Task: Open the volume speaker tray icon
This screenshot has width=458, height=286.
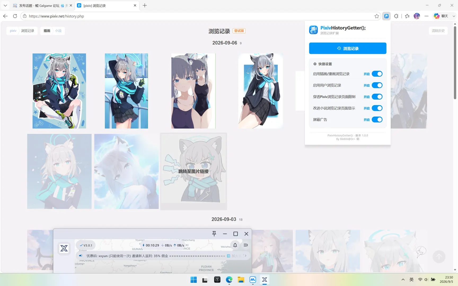Action: 426,280
